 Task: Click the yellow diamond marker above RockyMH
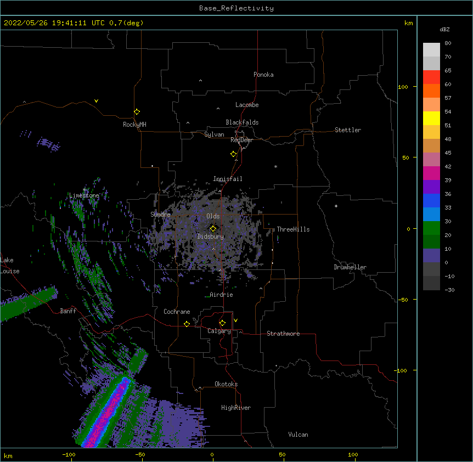click(137, 112)
